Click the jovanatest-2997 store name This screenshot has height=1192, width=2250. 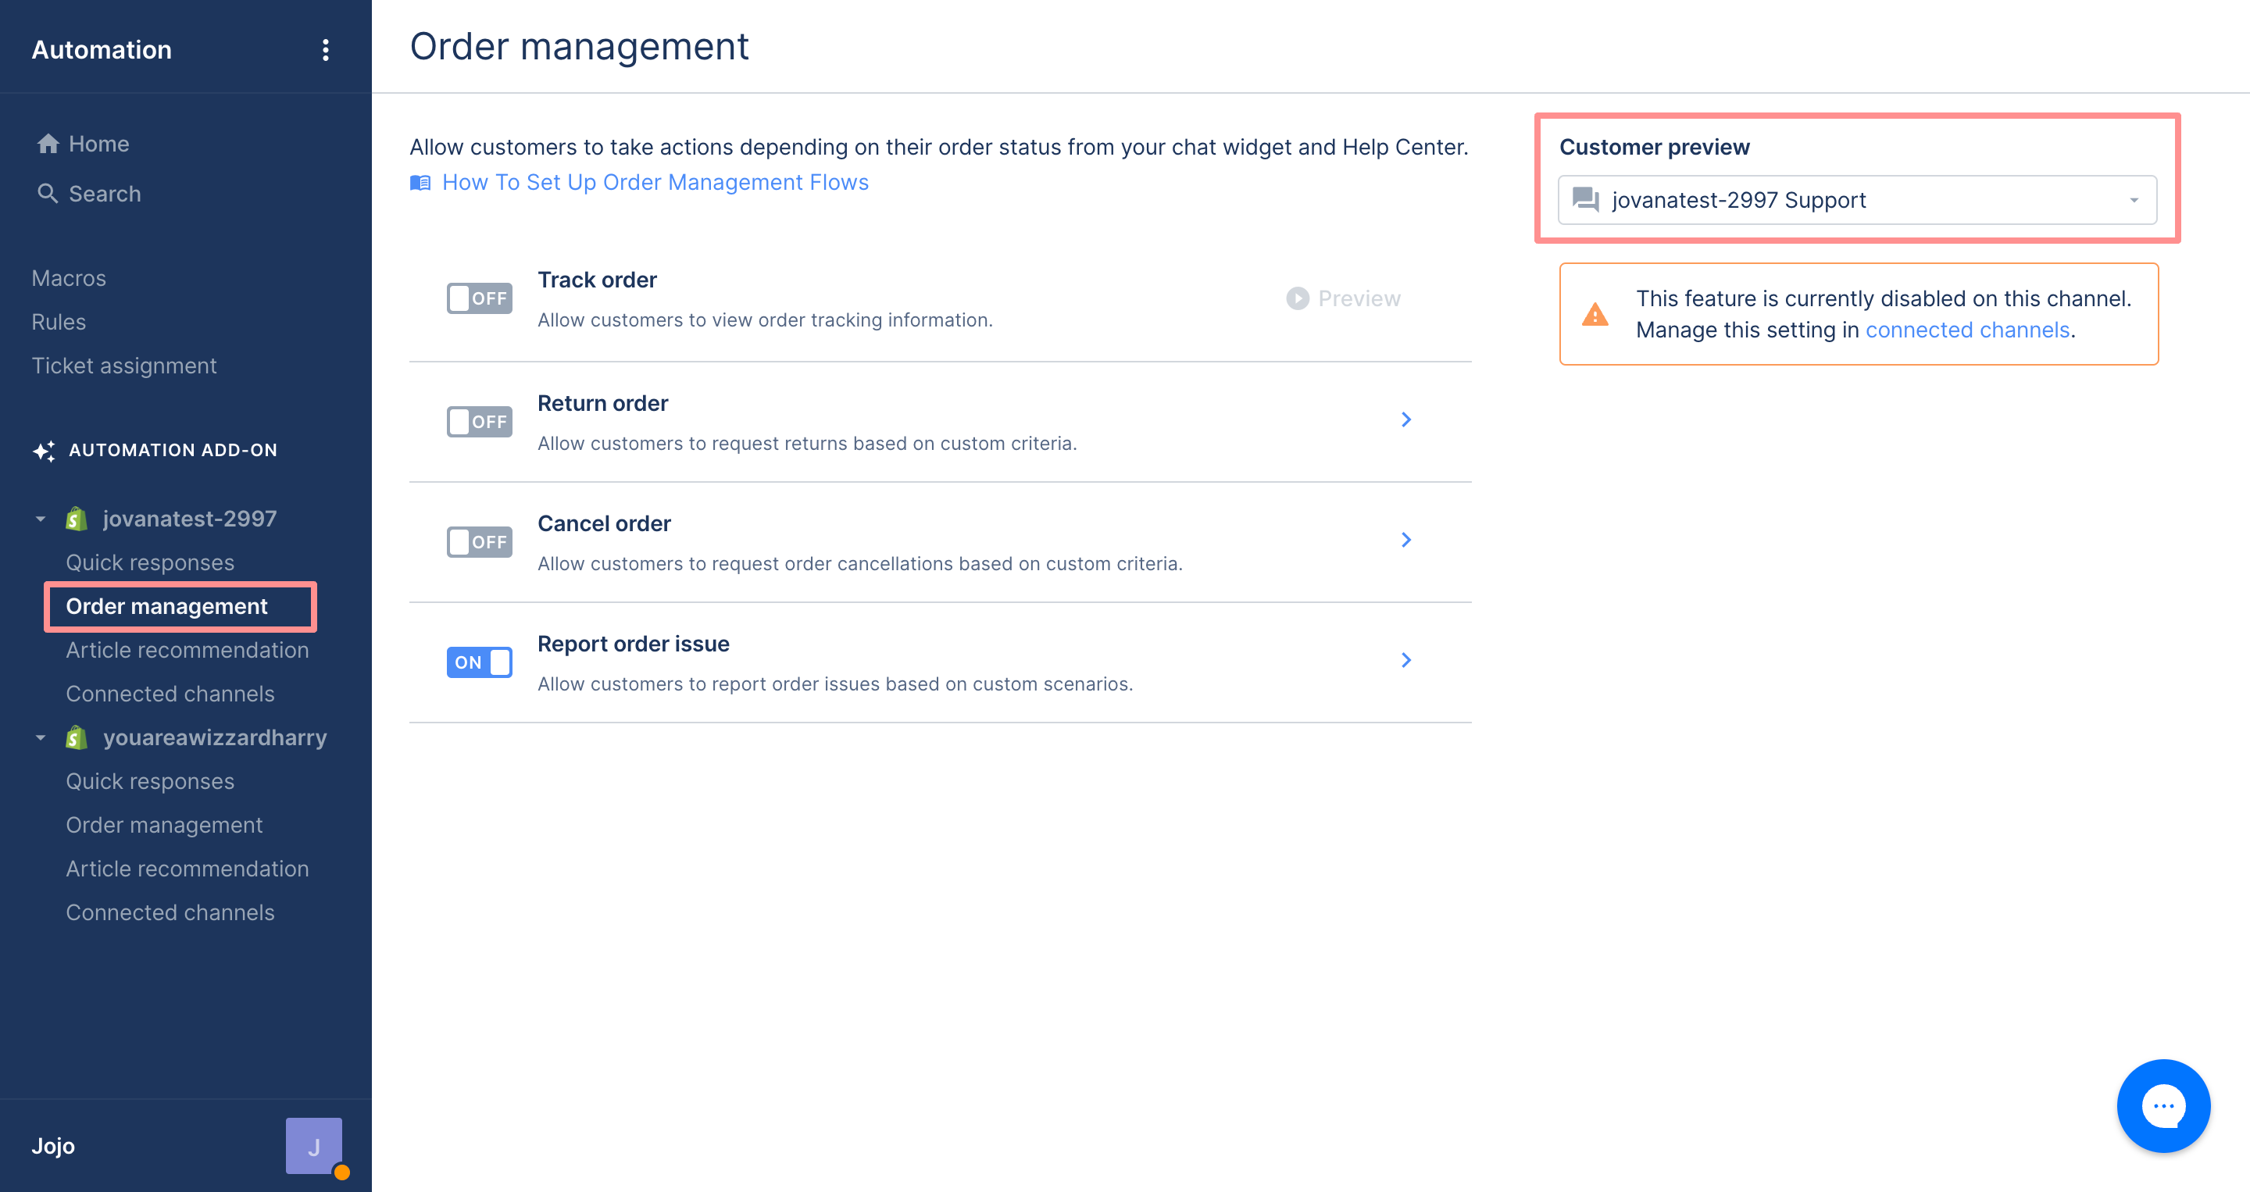point(190,519)
